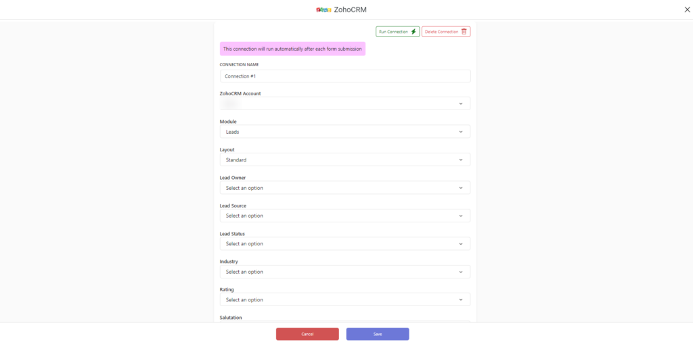Close the ZohoCRM dialog with the X icon
693x344 pixels.
[x=687, y=9]
